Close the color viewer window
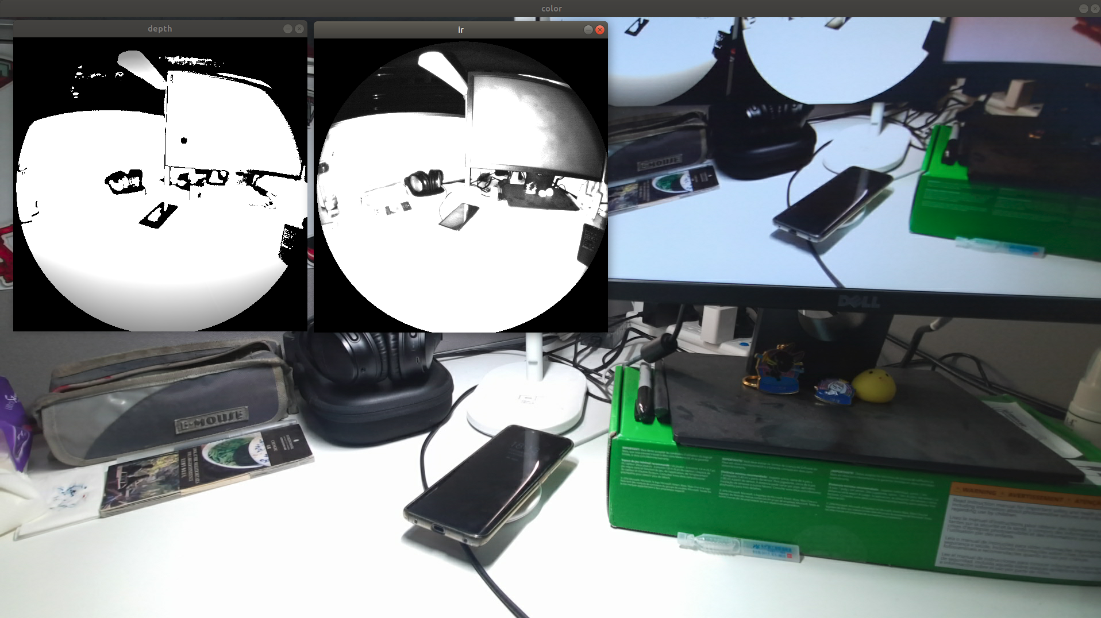 pos(1096,9)
